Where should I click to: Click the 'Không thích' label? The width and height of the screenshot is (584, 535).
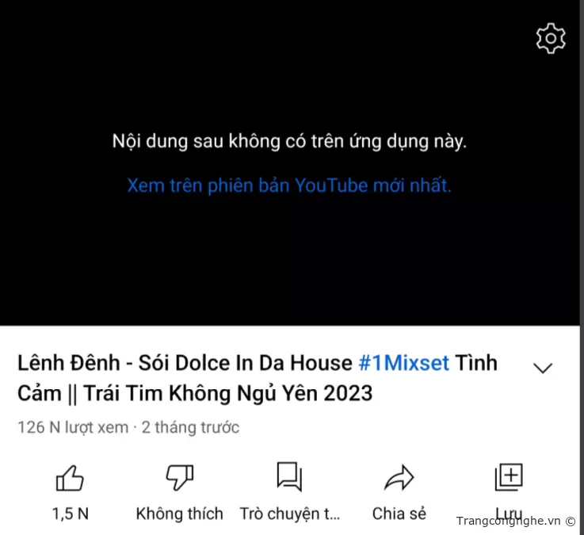coord(180,514)
